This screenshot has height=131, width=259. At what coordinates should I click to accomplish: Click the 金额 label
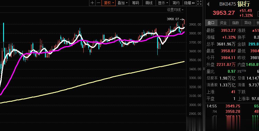tap(241, 44)
